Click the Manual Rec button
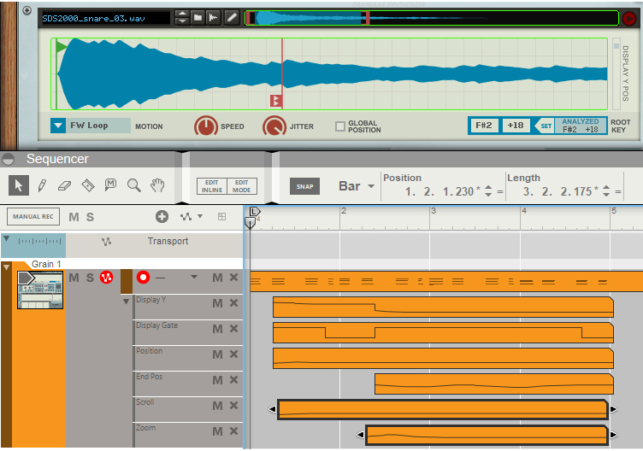Screen dimensions: 643x451 point(32,217)
